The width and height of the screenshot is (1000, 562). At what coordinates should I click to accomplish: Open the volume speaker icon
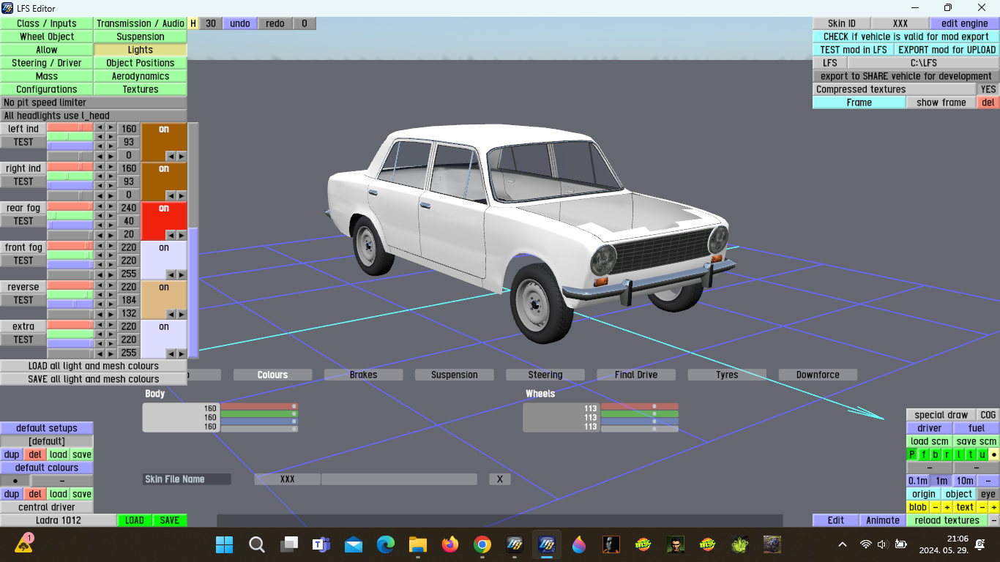pos(883,544)
